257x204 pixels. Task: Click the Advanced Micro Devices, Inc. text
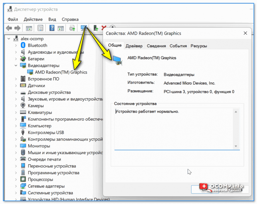pyautogui.click(x=189, y=83)
